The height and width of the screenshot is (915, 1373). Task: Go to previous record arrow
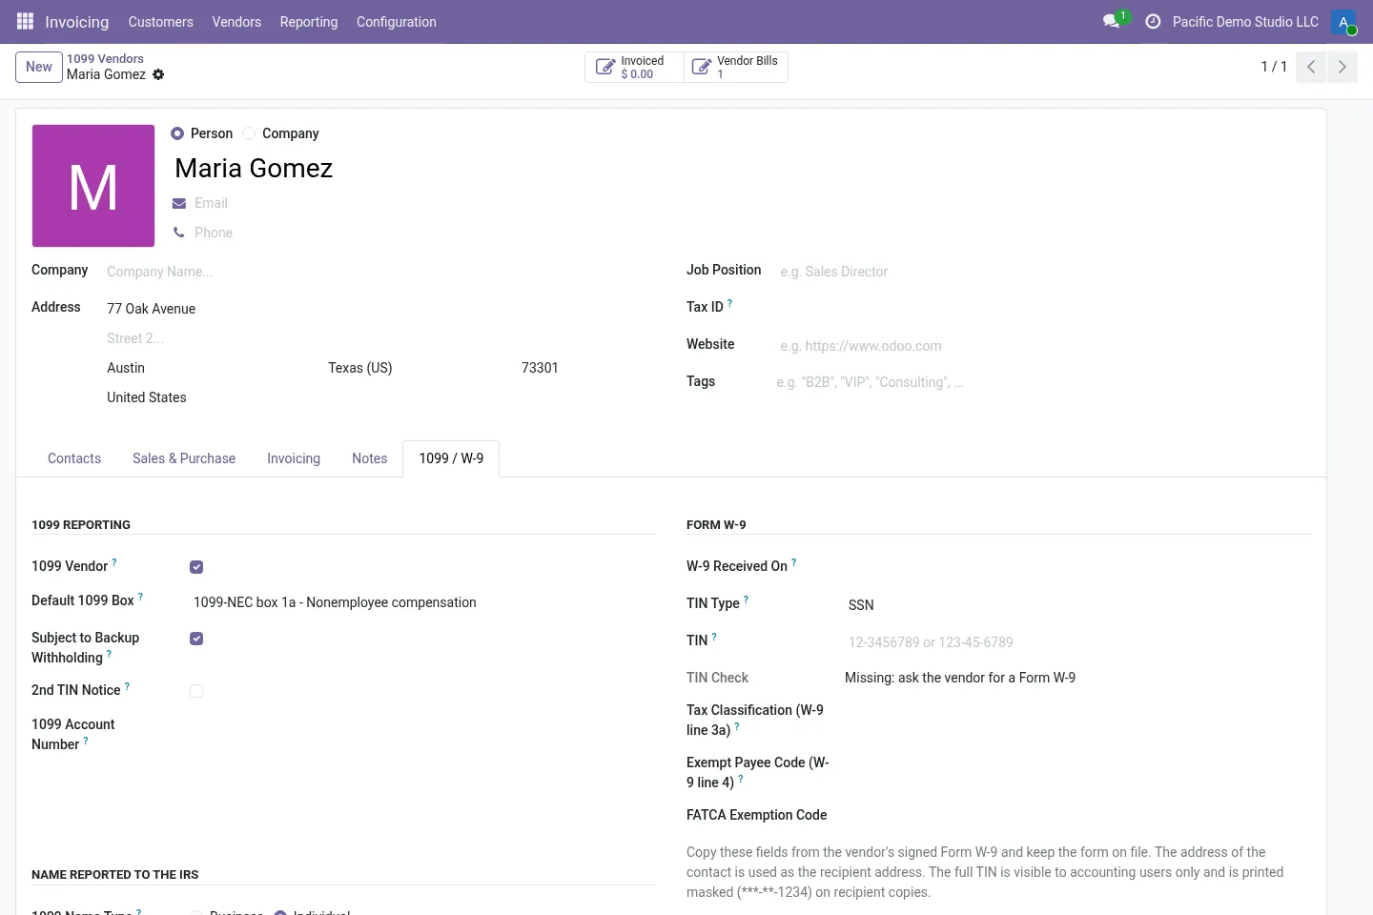point(1311,67)
